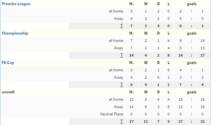Click FA Cup 'W' column header
The width and height of the screenshot is (211, 125).
pyautogui.click(x=146, y=63)
